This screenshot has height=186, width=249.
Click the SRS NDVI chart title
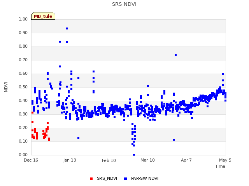point(124,4)
